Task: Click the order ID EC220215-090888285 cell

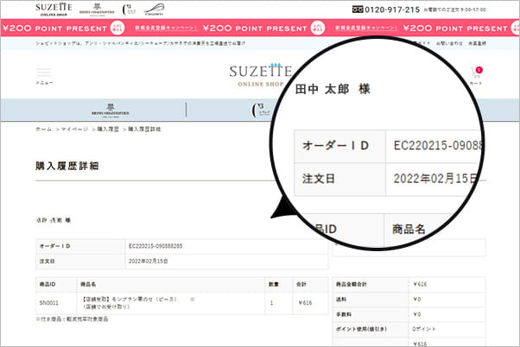Action: (155, 246)
